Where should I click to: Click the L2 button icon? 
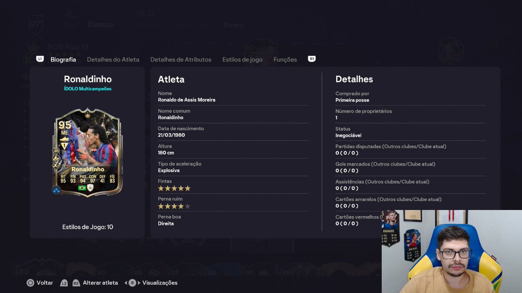64,283
